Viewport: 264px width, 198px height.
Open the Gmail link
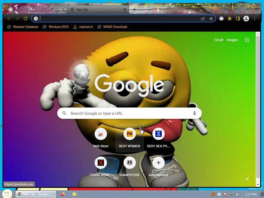point(219,40)
